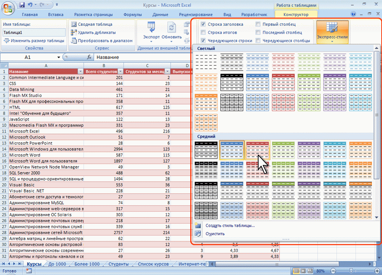Customize Quick Access Toolbar dropdown
Screen dimensions: 382x275
(57, 4)
